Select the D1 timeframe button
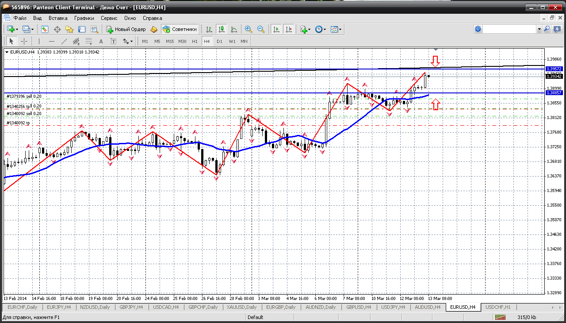Viewport: 566px width, 323px height. (219, 41)
